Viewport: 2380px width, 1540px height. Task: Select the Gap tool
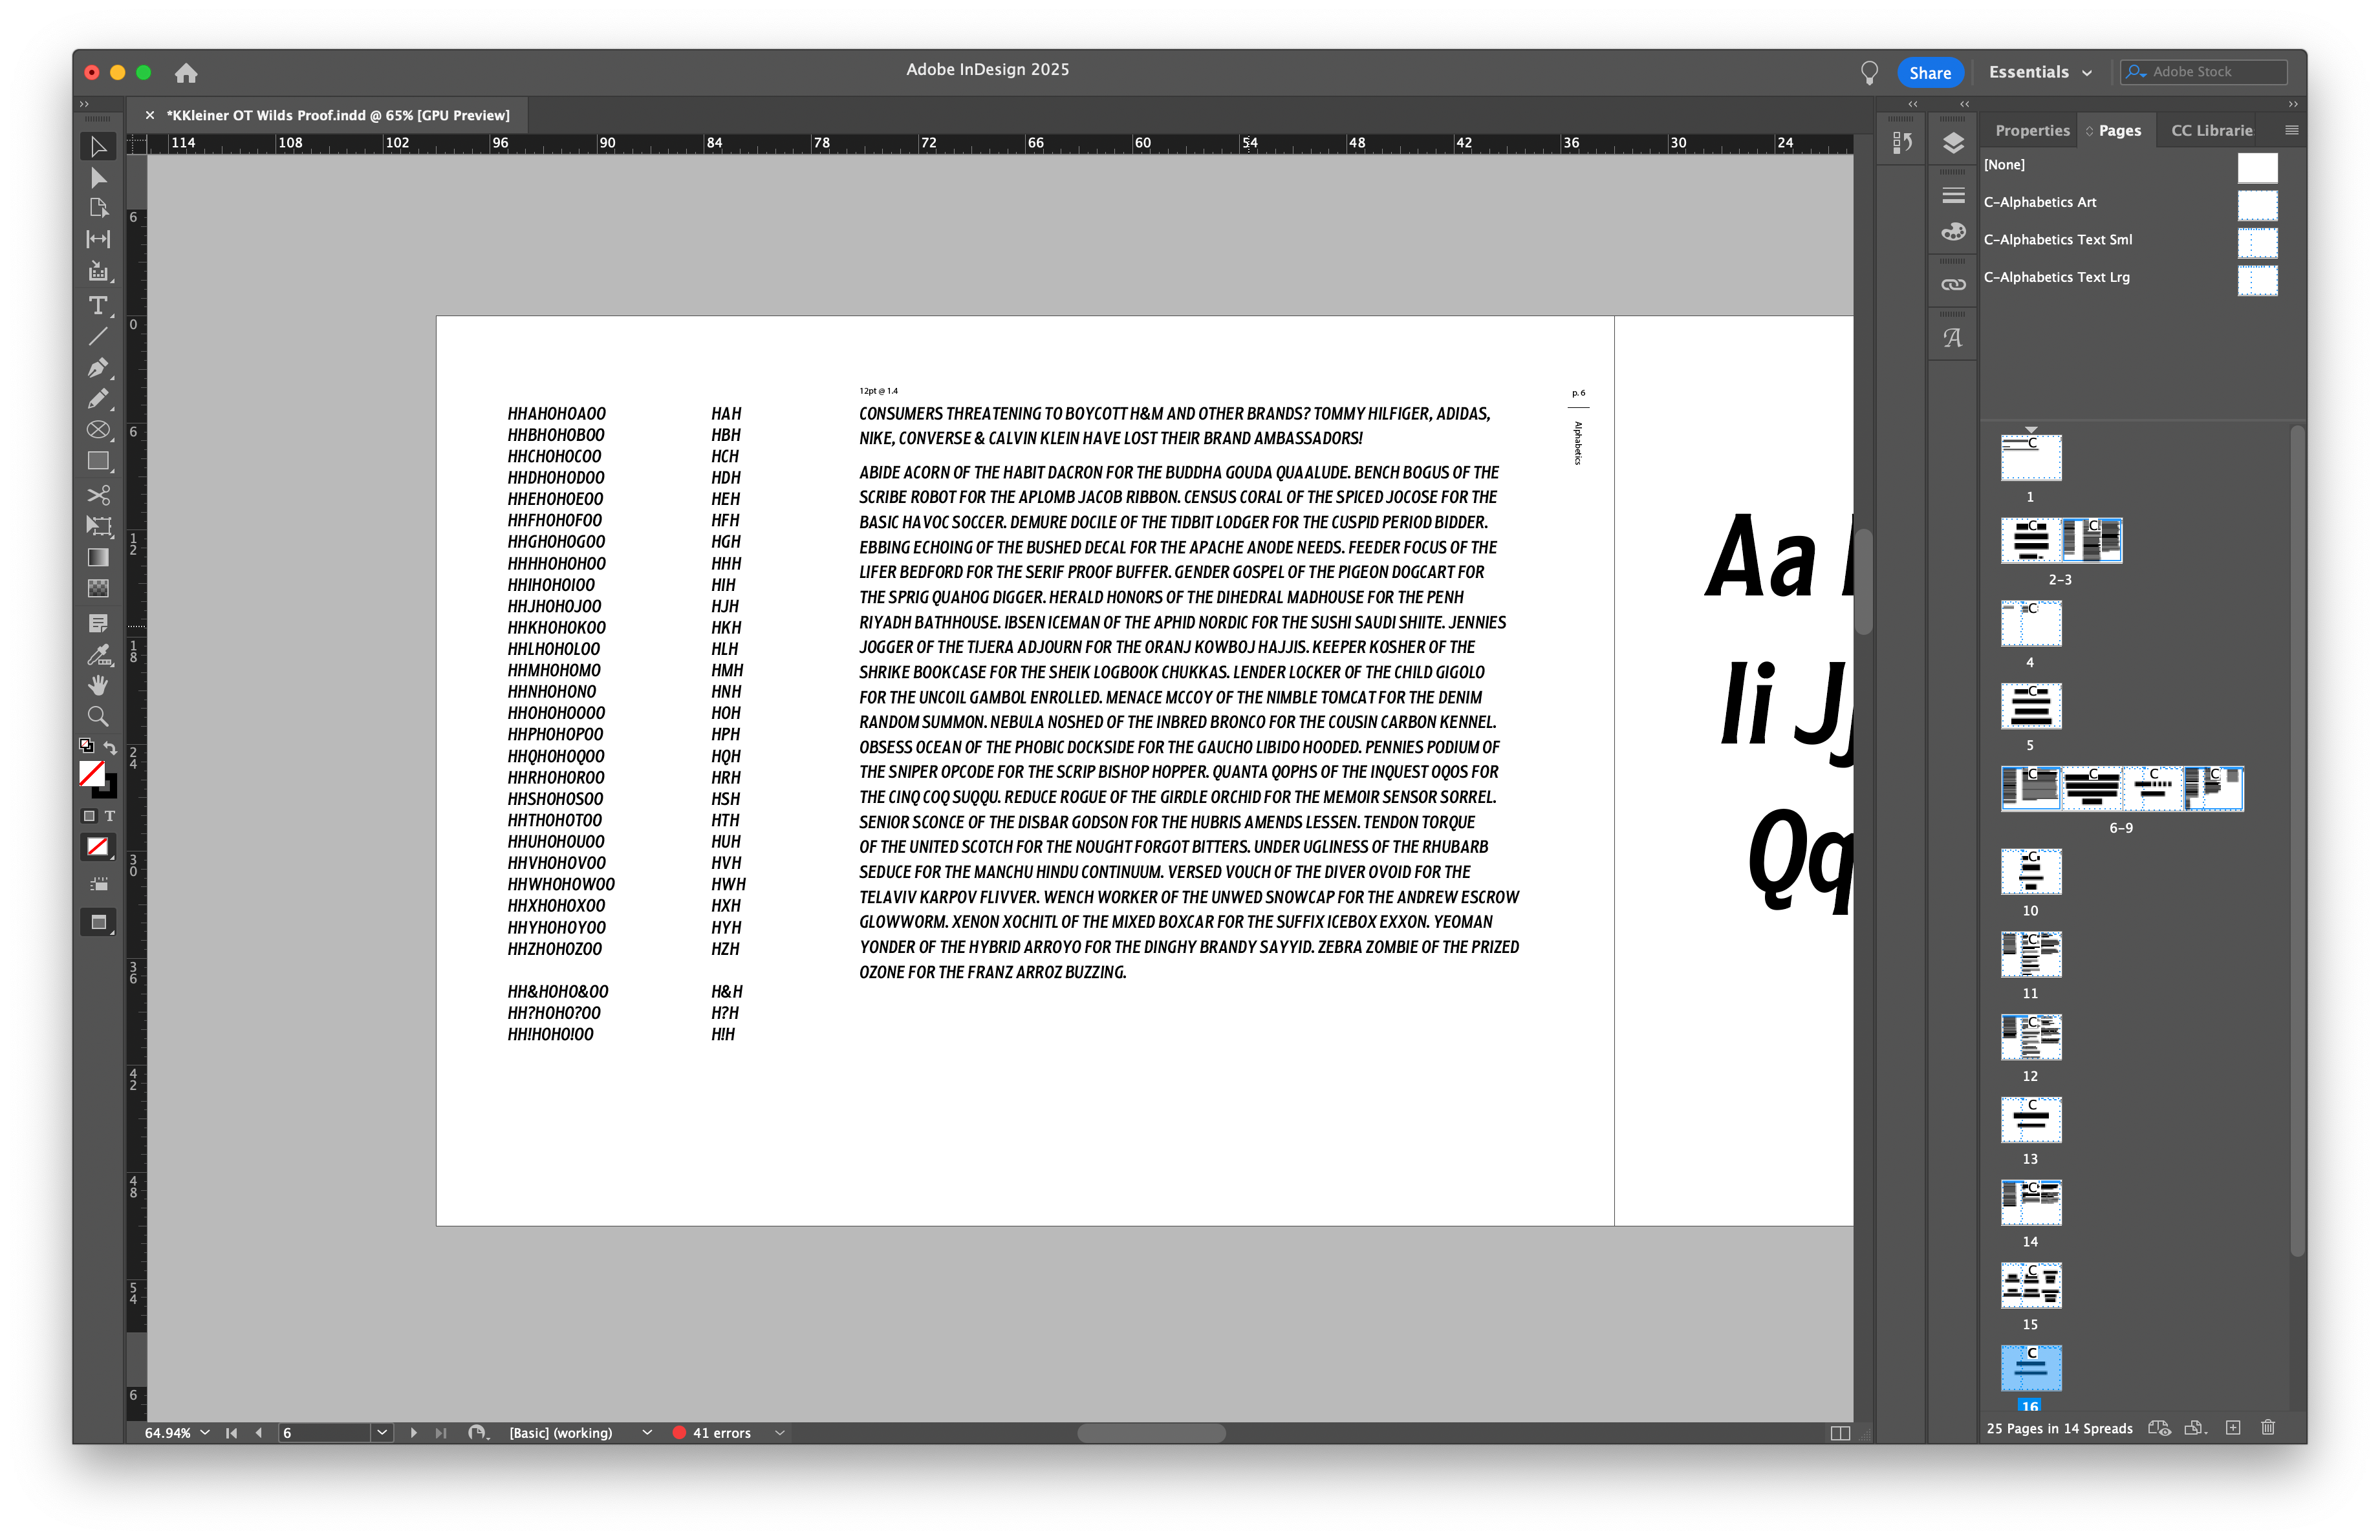pos(98,239)
